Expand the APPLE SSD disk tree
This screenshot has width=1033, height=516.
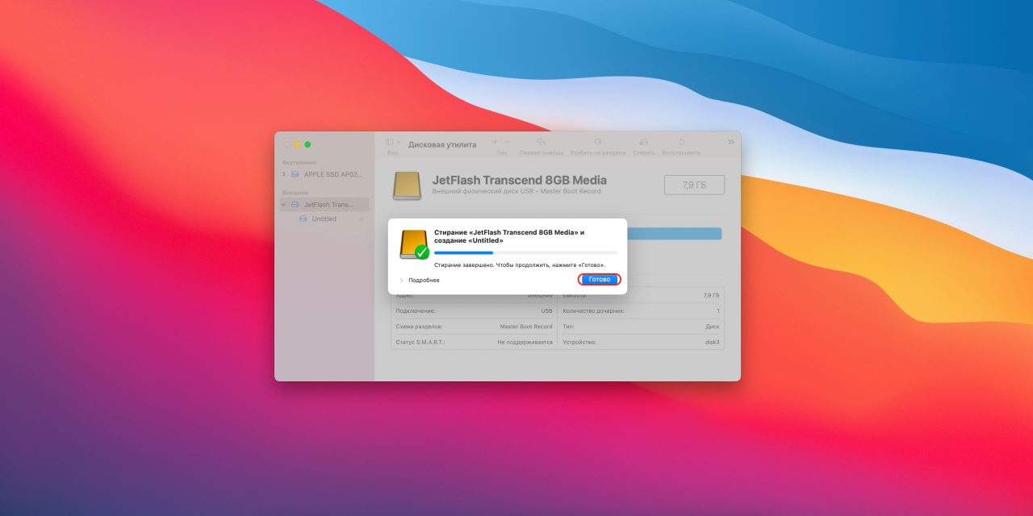[x=284, y=174]
